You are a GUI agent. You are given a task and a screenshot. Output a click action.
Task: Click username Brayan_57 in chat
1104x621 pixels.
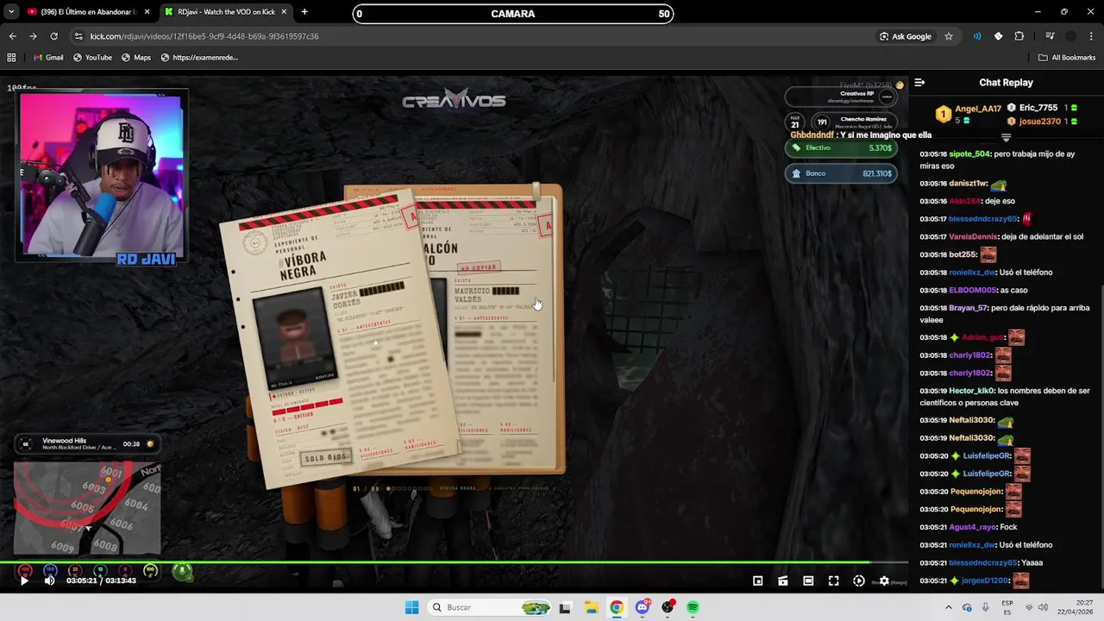point(968,308)
